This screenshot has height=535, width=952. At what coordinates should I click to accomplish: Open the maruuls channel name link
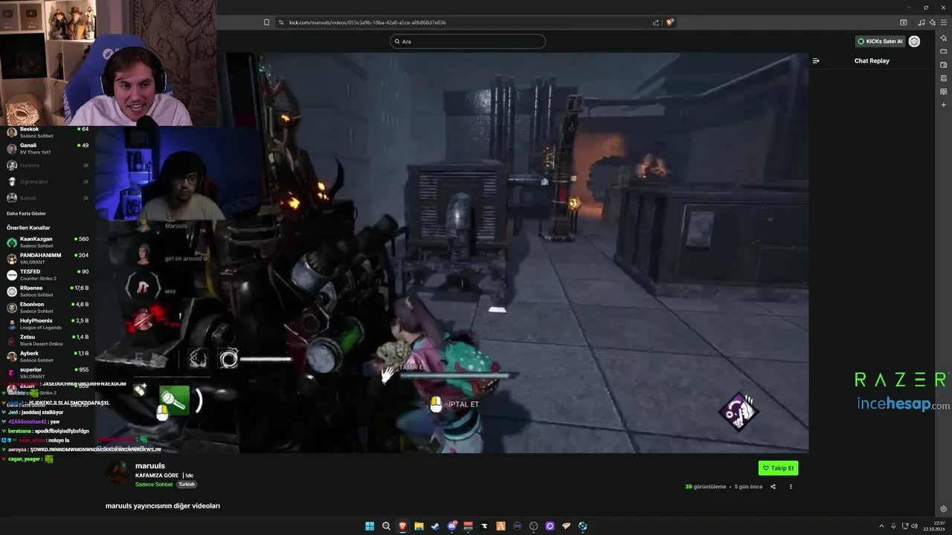click(150, 466)
